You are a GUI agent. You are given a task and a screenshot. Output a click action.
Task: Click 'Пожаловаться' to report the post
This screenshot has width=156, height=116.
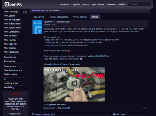49,108
